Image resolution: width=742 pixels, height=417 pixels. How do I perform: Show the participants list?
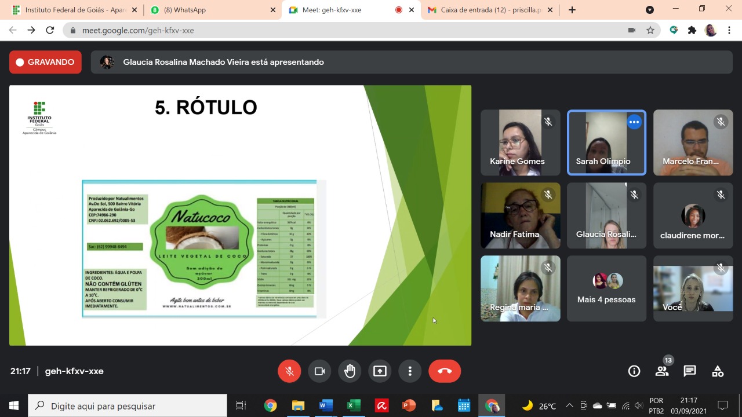point(662,371)
